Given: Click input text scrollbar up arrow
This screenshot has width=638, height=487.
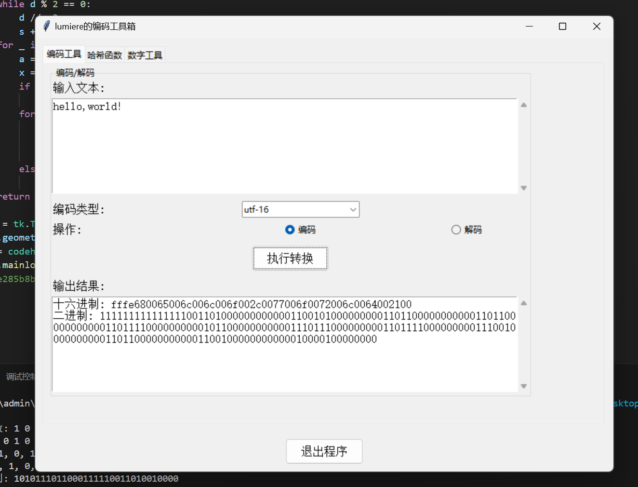Looking at the screenshot, I should (524, 105).
